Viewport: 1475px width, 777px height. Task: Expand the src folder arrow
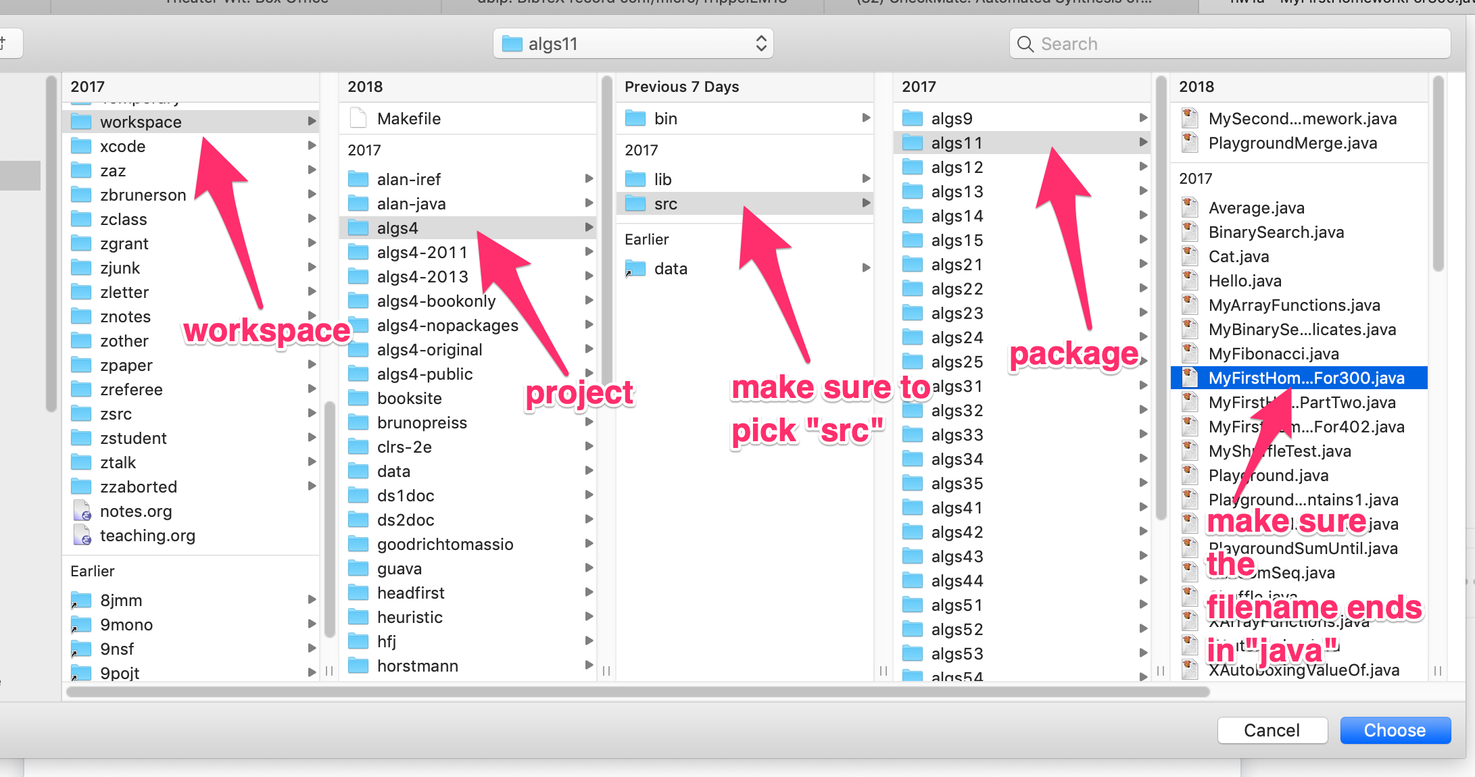866,203
